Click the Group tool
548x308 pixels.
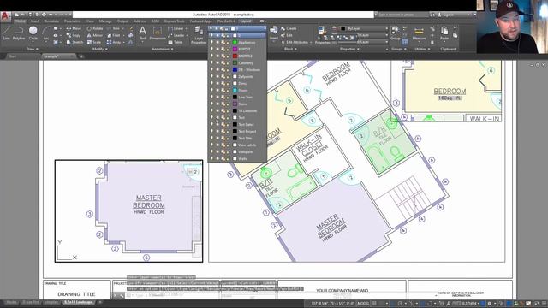click(396, 33)
